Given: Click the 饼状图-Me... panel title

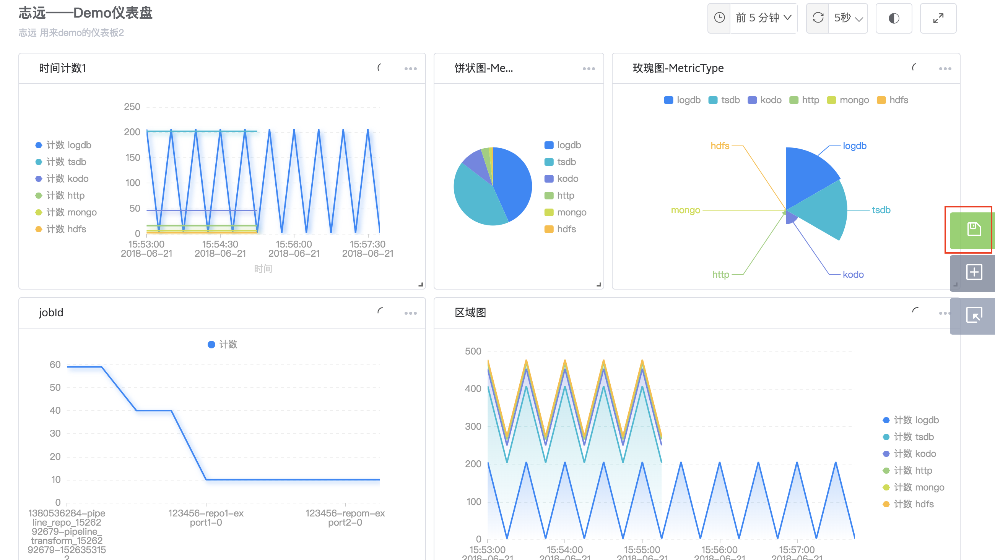Looking at the screenshot, I should (x=484, y=68).
